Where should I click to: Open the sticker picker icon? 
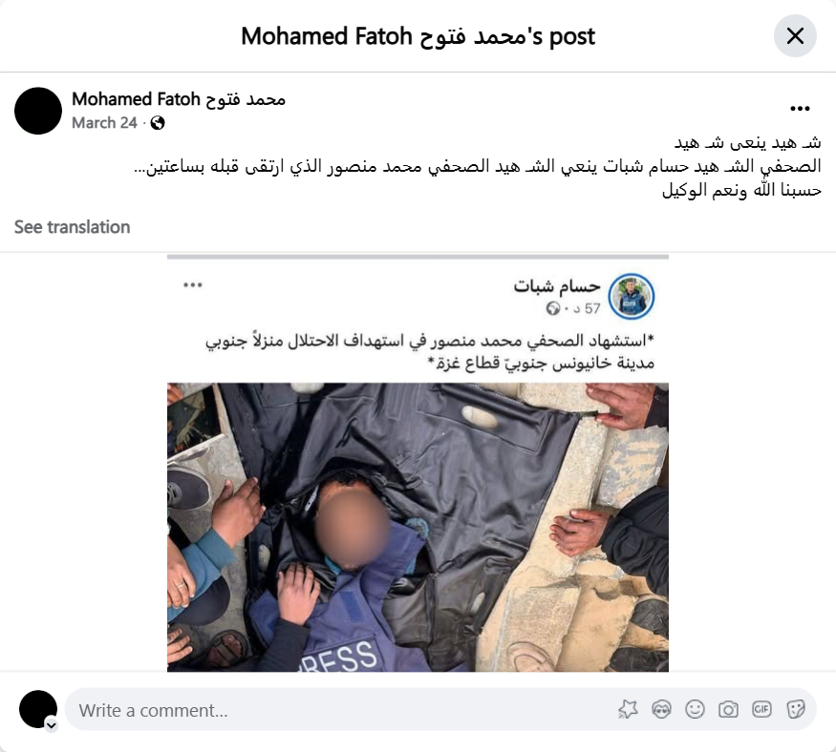[796, 709]
